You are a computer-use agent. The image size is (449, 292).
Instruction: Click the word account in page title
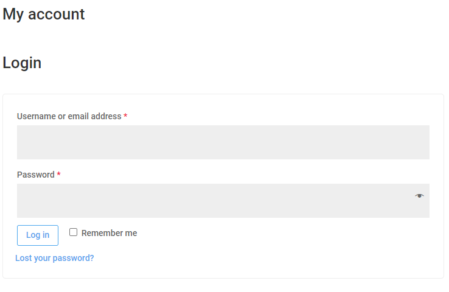[56, 15]
